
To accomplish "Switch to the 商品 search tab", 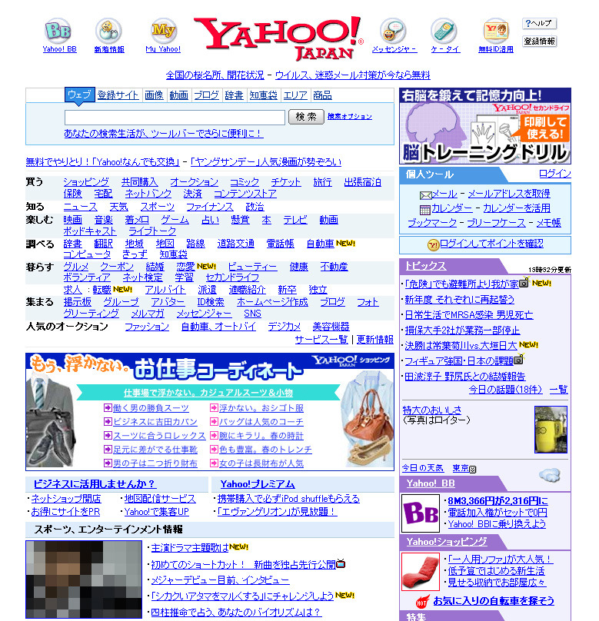I will (322, 95).
